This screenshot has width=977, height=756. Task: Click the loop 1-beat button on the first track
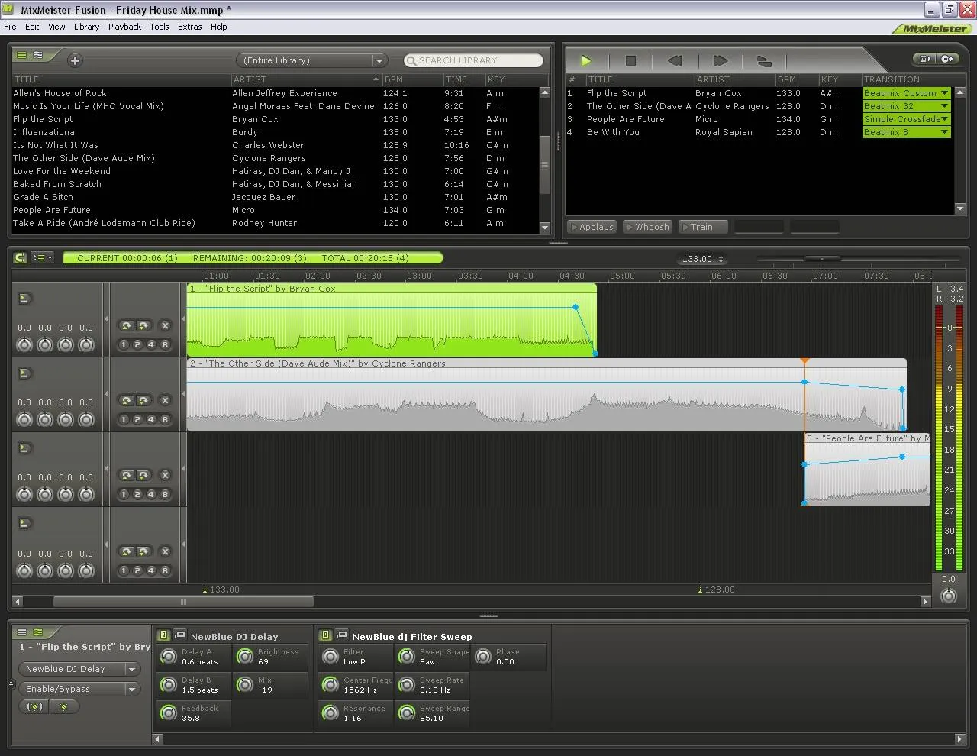point(124,344)
